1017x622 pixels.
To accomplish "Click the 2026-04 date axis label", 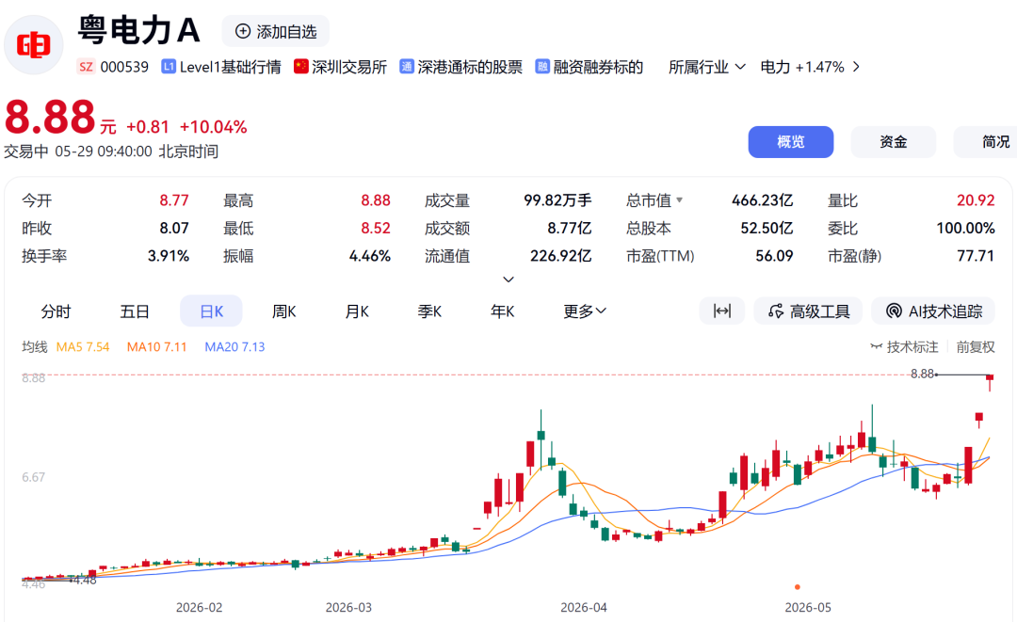I will [584, 607].
